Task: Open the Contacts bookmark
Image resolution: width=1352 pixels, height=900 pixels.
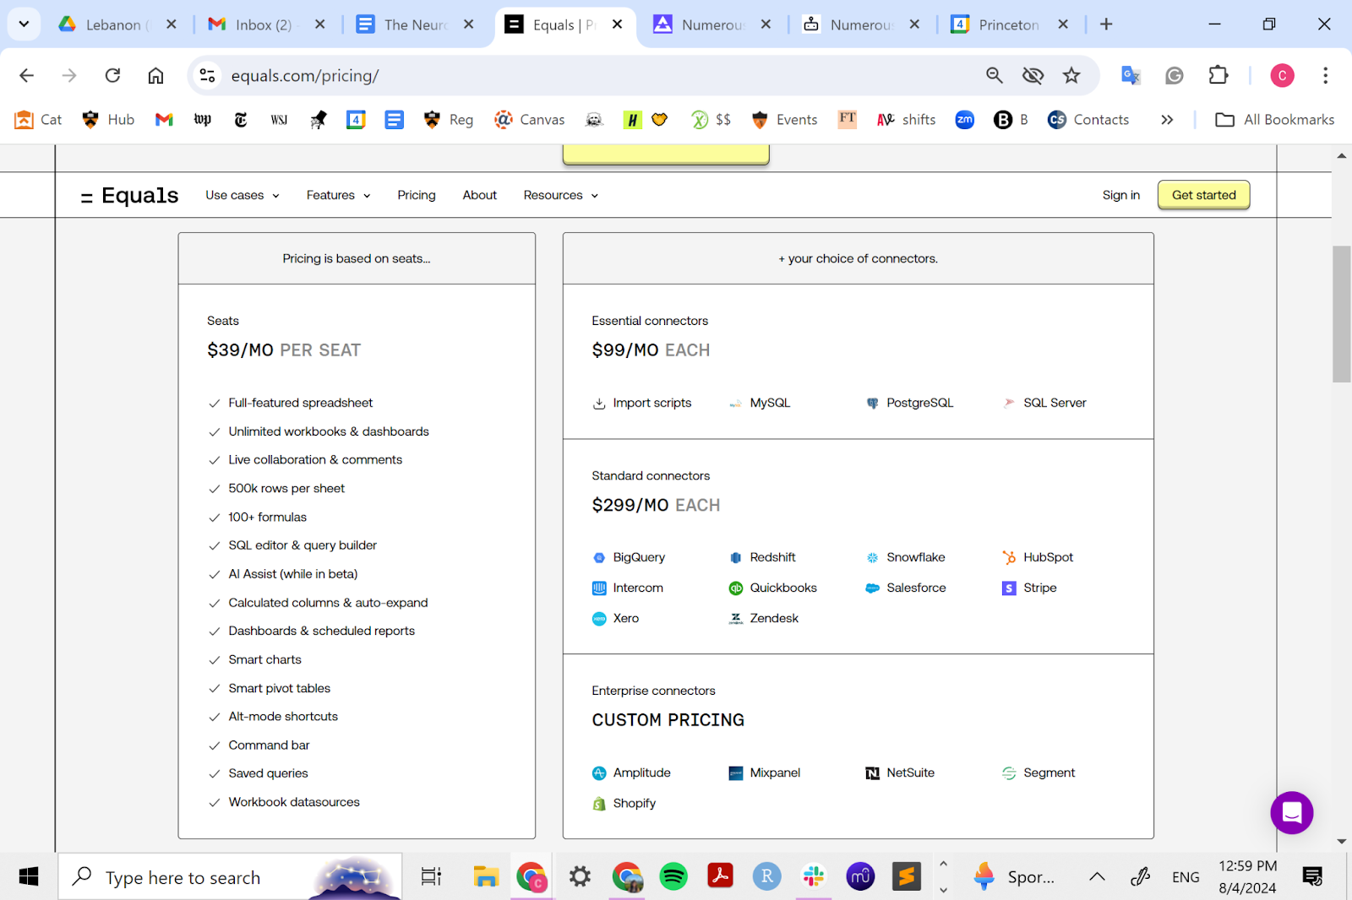Action: [1088, 120]
